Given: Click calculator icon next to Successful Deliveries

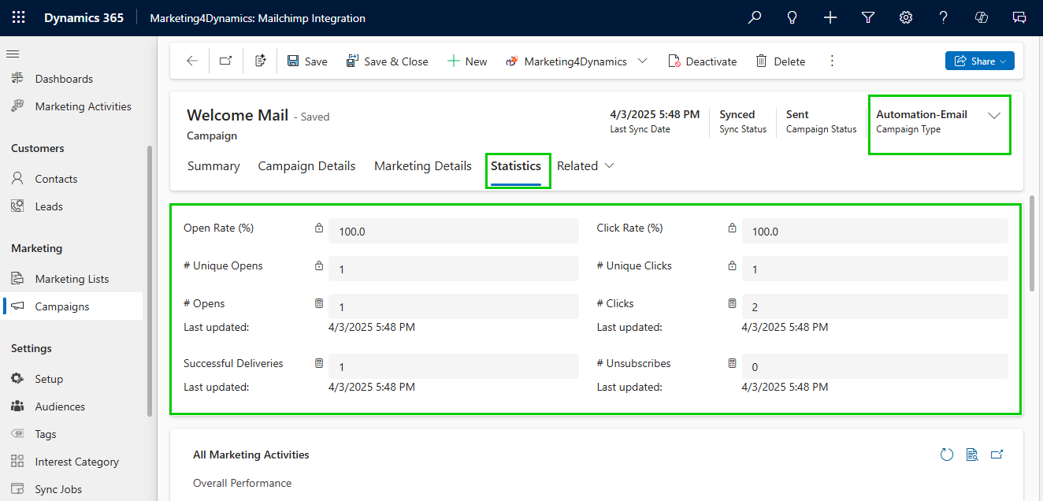Looking at the screenshot, I should click(x=319, y=363).
